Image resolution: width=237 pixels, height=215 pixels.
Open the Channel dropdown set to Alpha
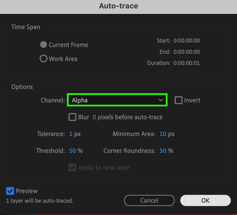[x=117, y=100]
